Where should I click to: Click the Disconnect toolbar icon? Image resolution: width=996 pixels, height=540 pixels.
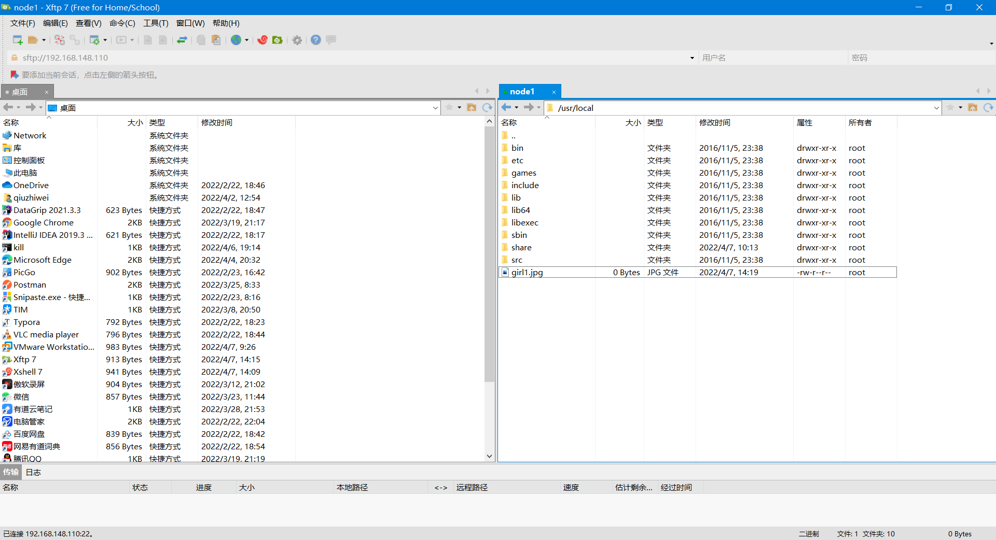[60, 40]
